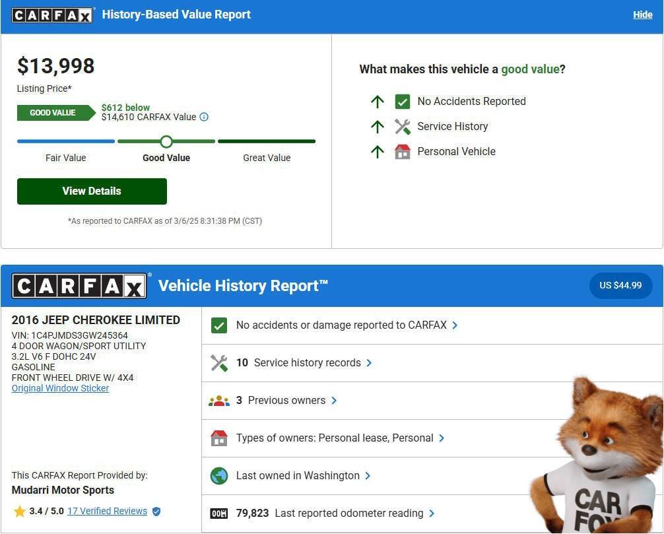
Task: Click the up arrow next to Personal Vehicle
Action: pos(378,152)
